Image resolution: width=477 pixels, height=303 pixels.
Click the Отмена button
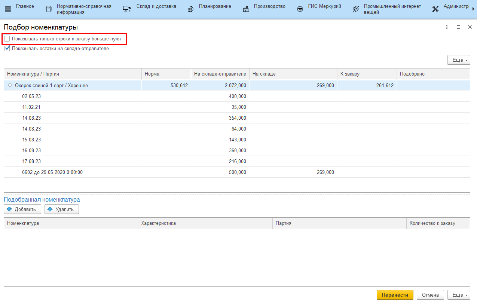(x=430, y=295)
